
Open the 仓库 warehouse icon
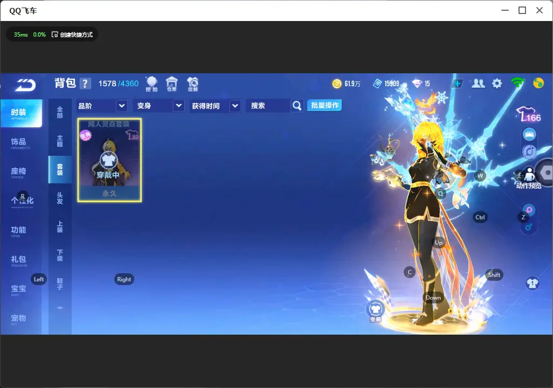tap(172, 84)
